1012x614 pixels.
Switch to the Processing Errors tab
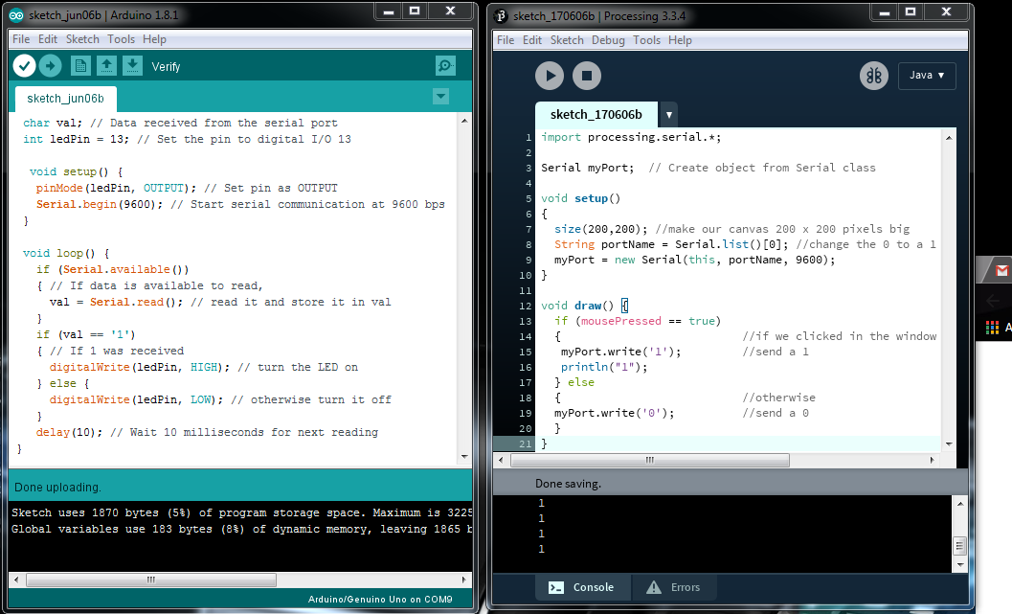[673, 587]
